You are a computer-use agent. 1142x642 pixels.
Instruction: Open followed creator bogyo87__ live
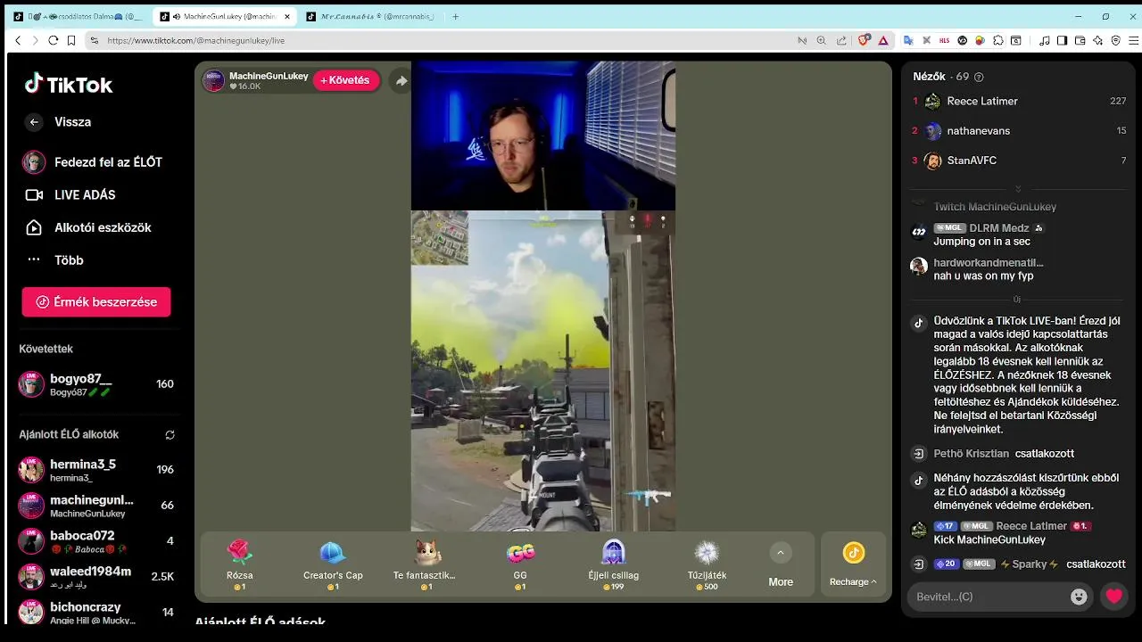pyautogui.click(x=96, y=384)
